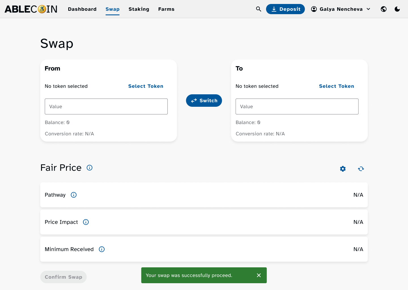Viewport: 408px width, 290px height.
Task: Show info about Fair Price heading
Action: pos(90,168)
